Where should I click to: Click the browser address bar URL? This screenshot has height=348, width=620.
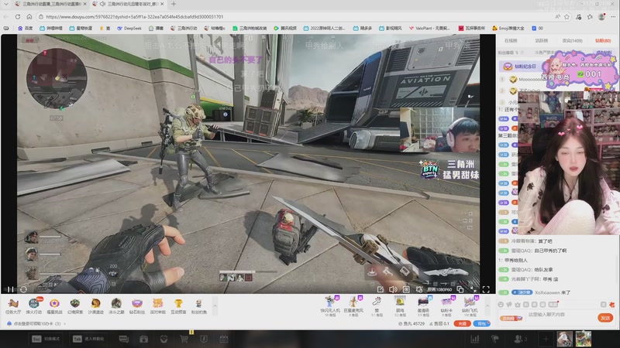click(x=134, y=16)
